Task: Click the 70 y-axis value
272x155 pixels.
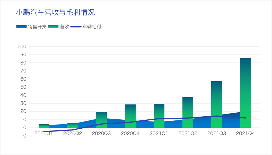Action: click(x=23, y=71)
